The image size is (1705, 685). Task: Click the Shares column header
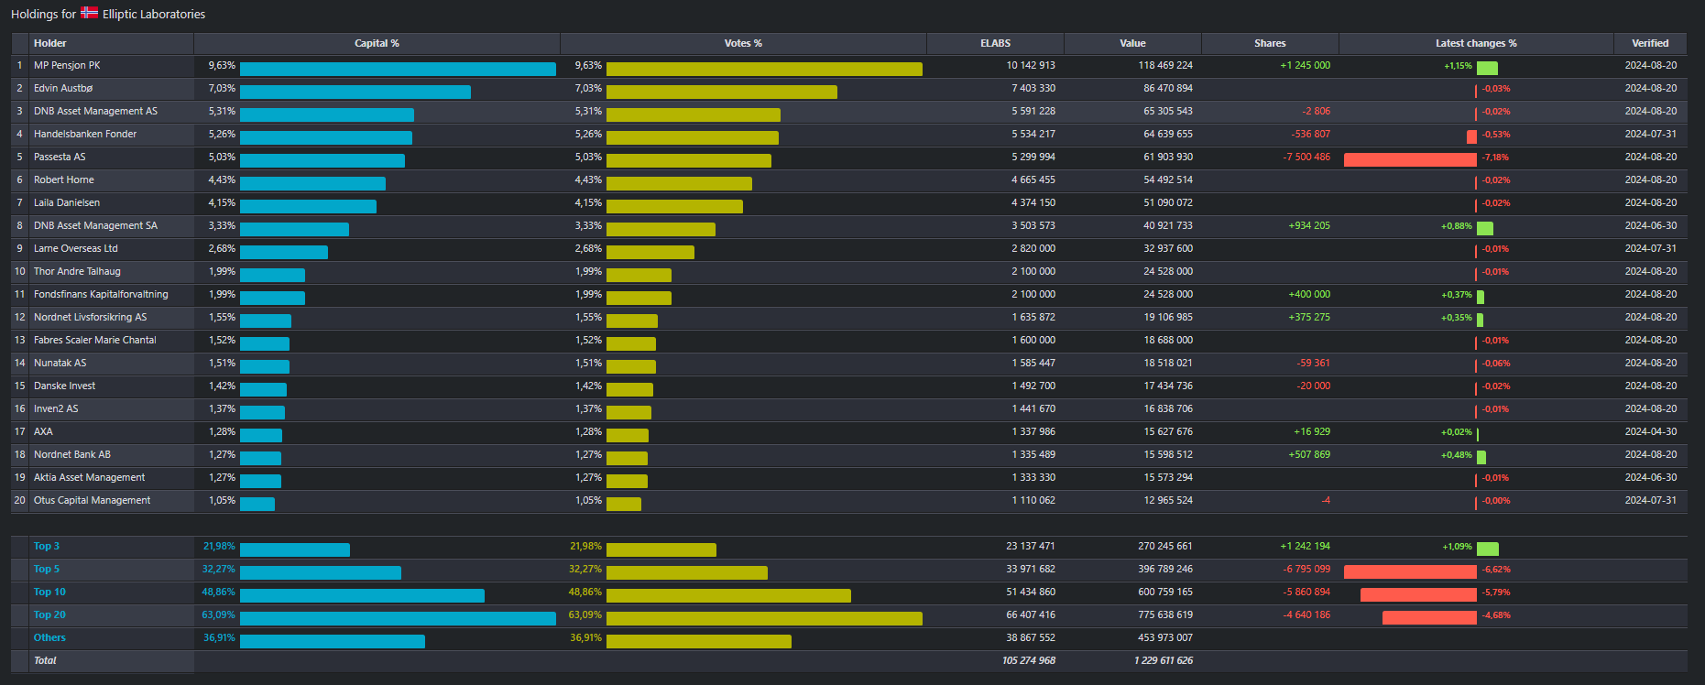pyautogui.click(x=1269, y=43)
